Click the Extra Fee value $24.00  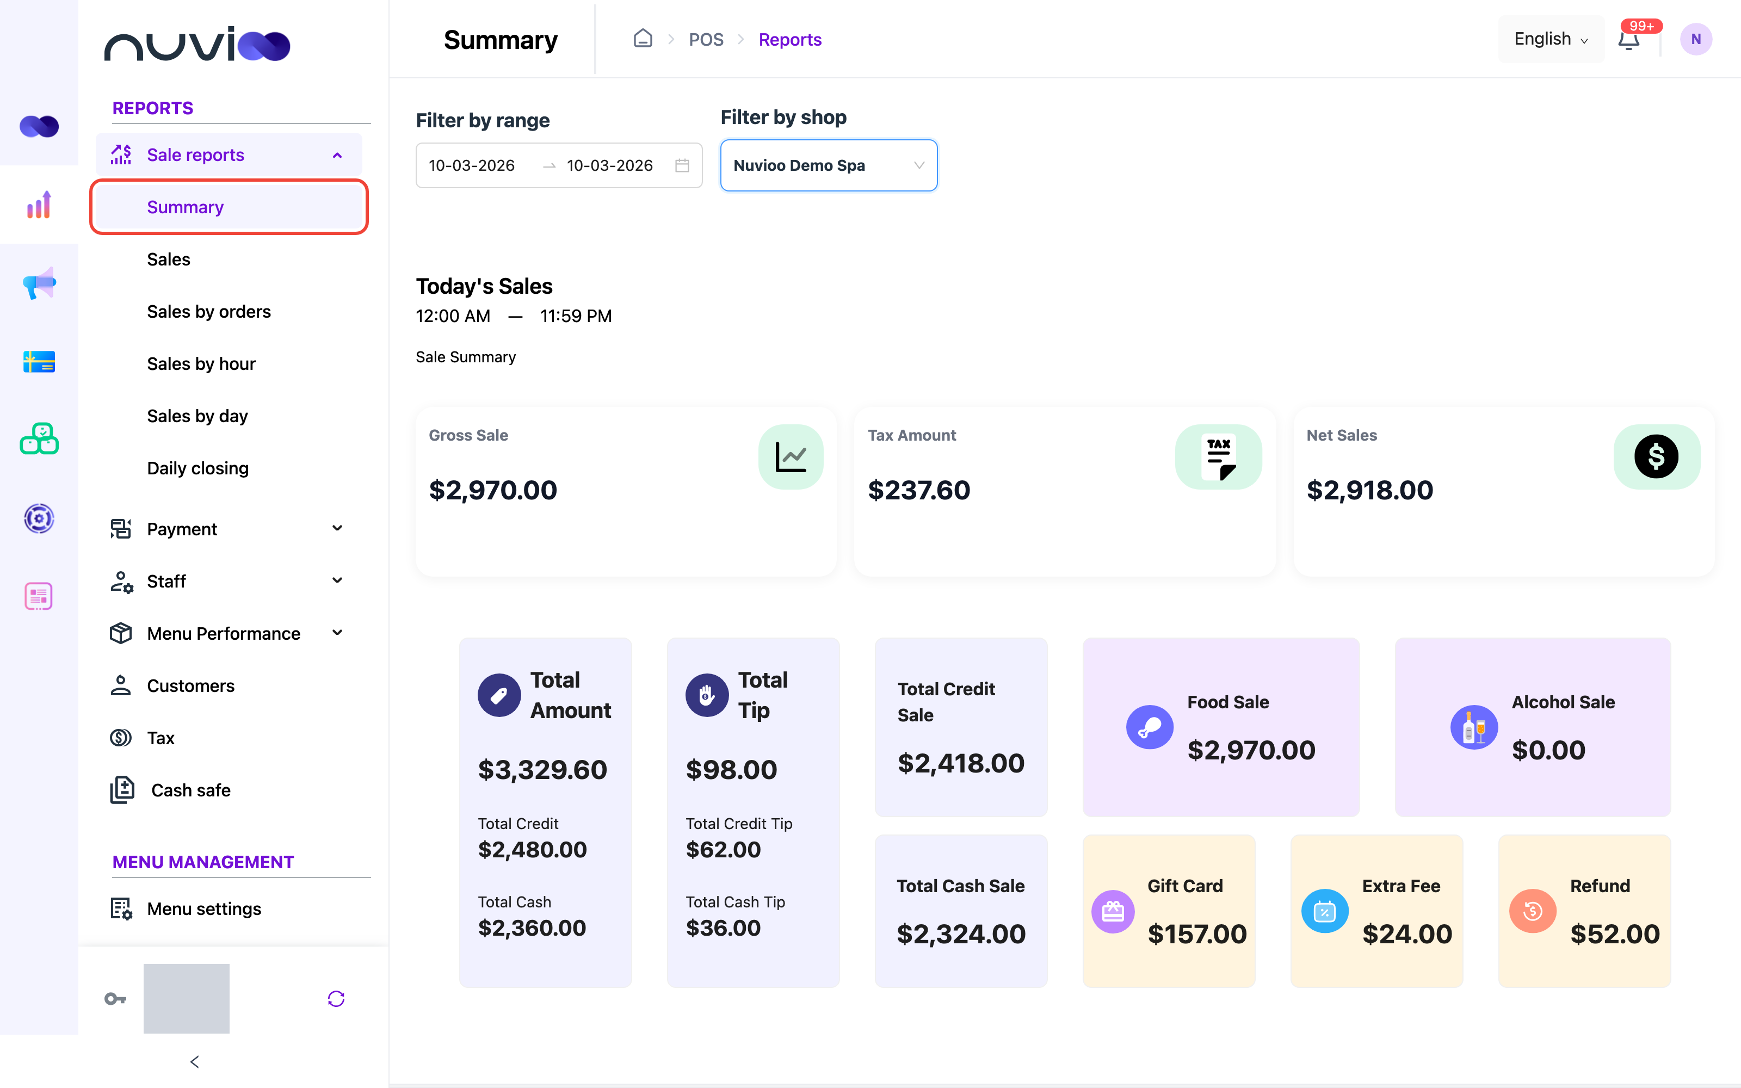pyautogui.click(x=1407, y=934)
